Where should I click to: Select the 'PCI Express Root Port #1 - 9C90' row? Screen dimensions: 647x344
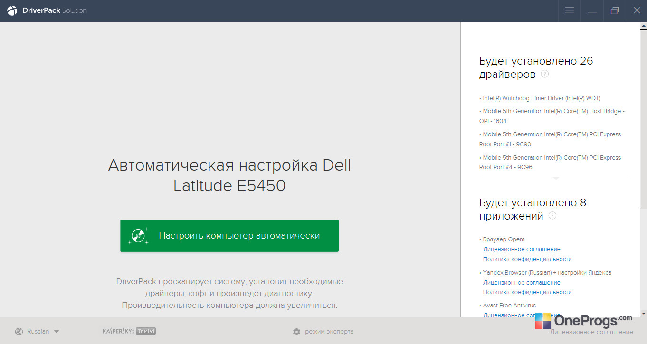tap(550, 139)
